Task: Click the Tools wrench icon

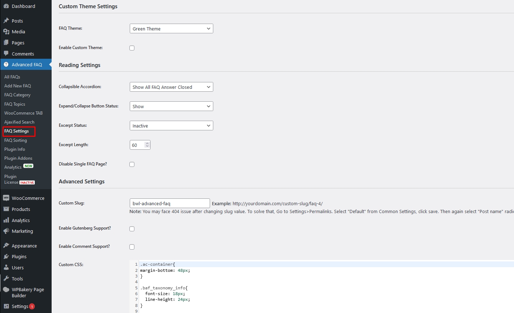Action: [6, 279]
